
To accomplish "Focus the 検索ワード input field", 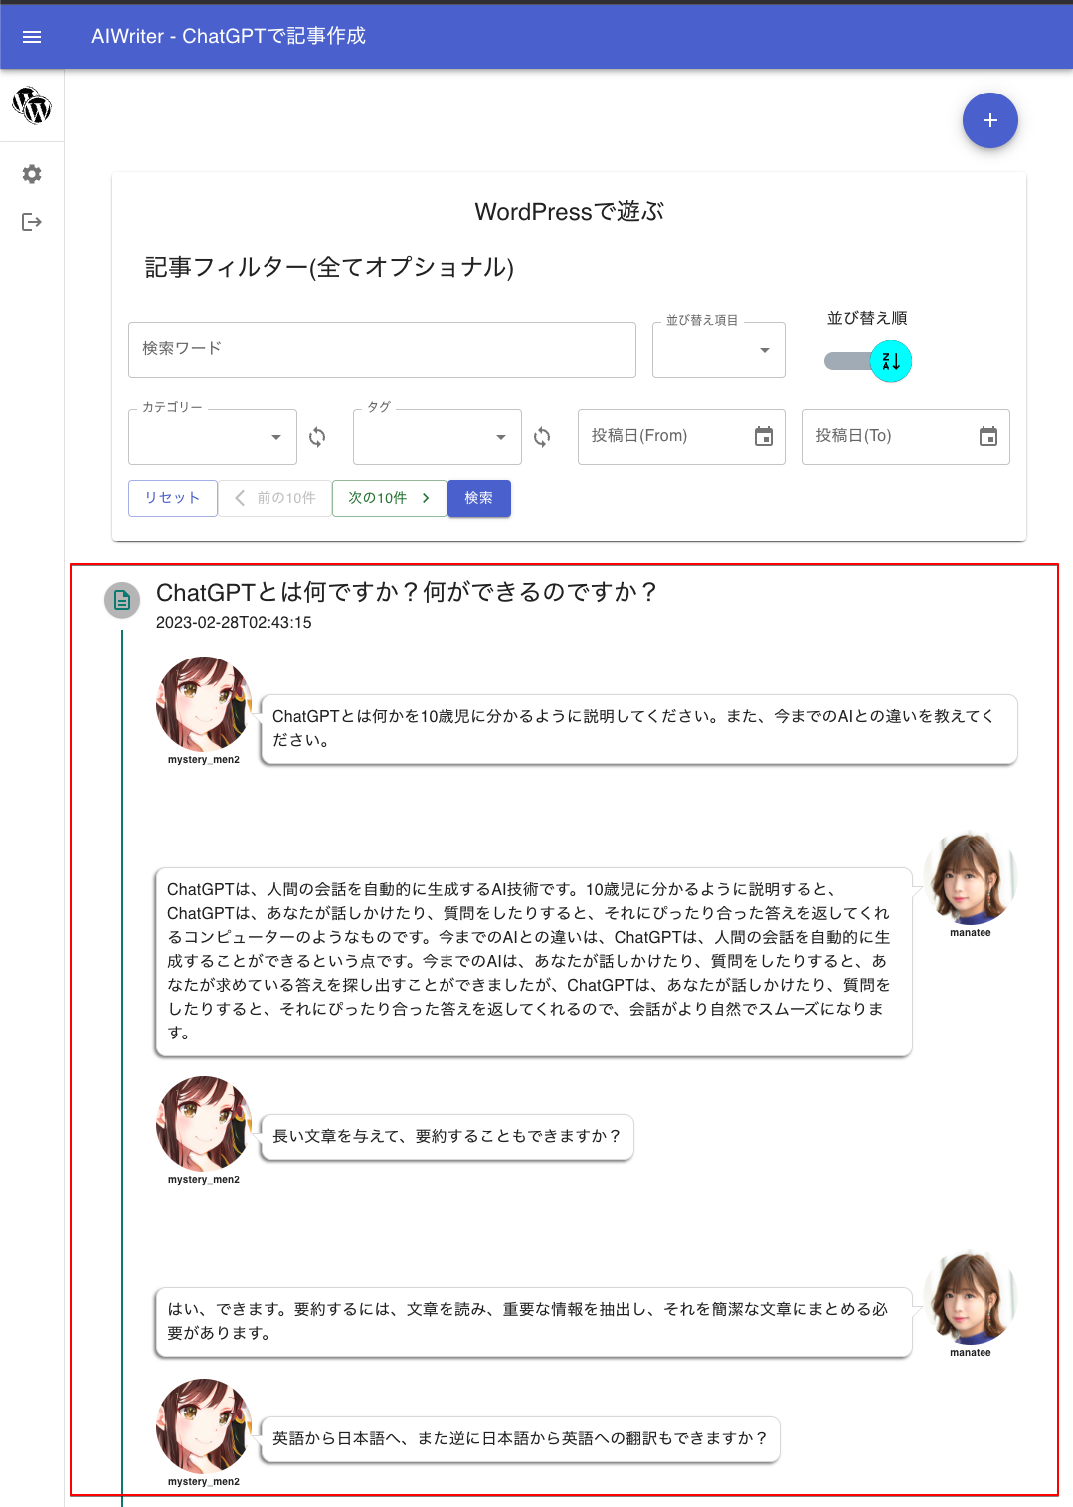I will click(x=382, y=350).
